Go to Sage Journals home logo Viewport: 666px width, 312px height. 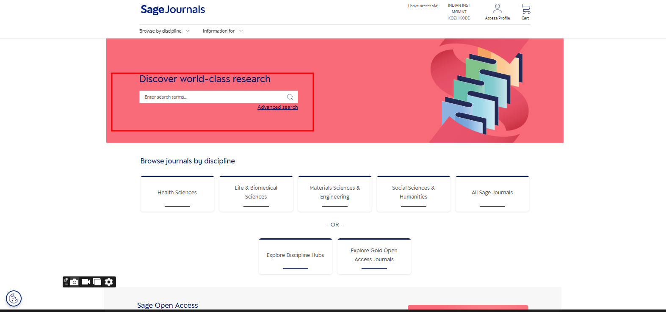point(173,10)
